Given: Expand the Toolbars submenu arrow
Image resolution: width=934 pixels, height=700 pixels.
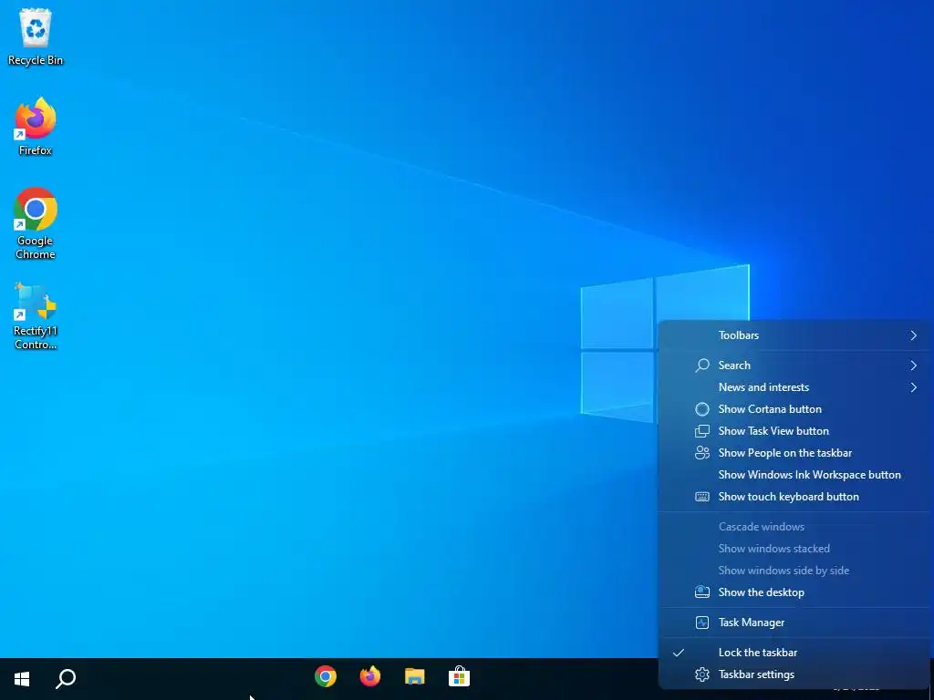Looking at the screenshot, I should (x=914, y=335).
